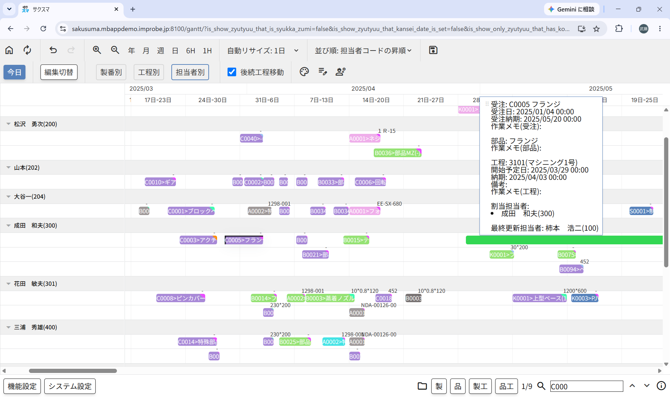This screenshot has width=670, height=397.
Task: Collapse the 成田 和夫(300) row group
Action: (x=8, y=226)
